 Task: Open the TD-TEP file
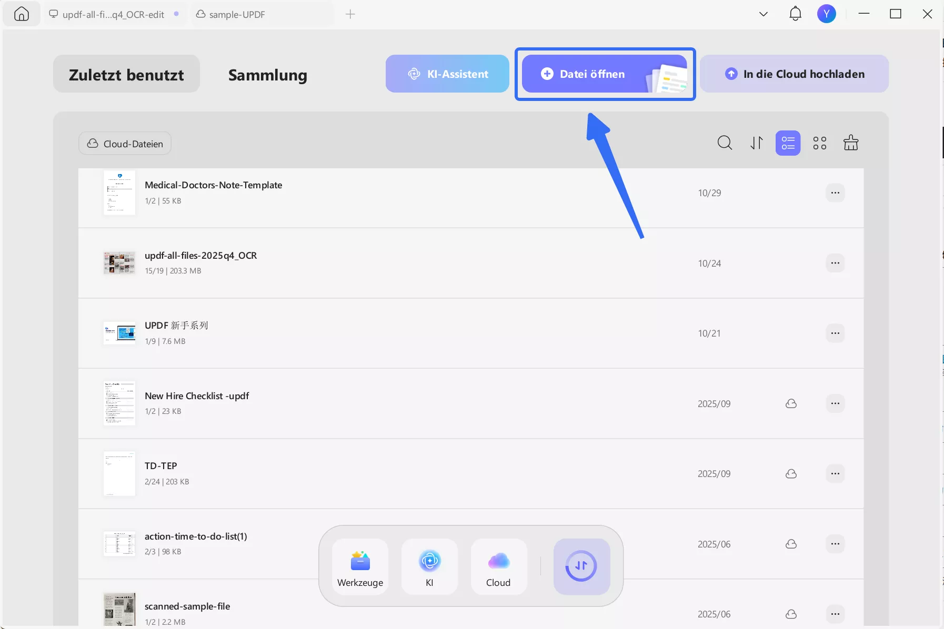point(471,474)
